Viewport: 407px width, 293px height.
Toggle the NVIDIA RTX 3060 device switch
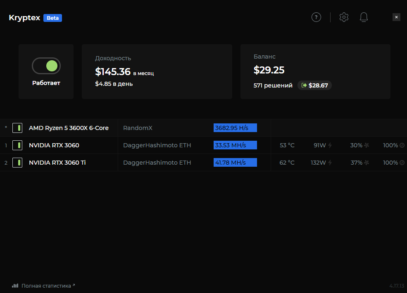[x=17, y=145]
